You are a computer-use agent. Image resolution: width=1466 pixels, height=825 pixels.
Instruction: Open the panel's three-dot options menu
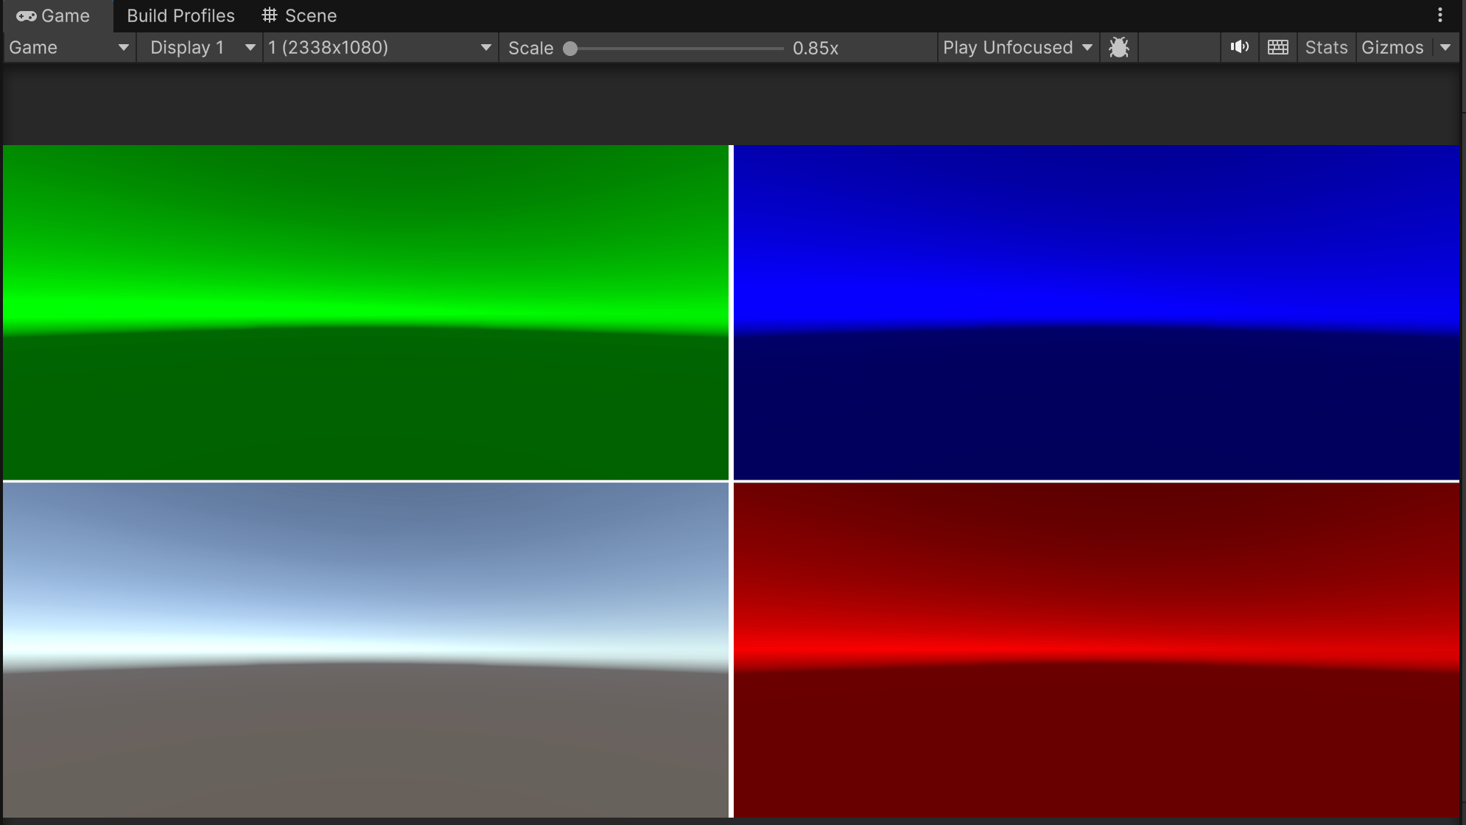click(x=1440, y=15)
